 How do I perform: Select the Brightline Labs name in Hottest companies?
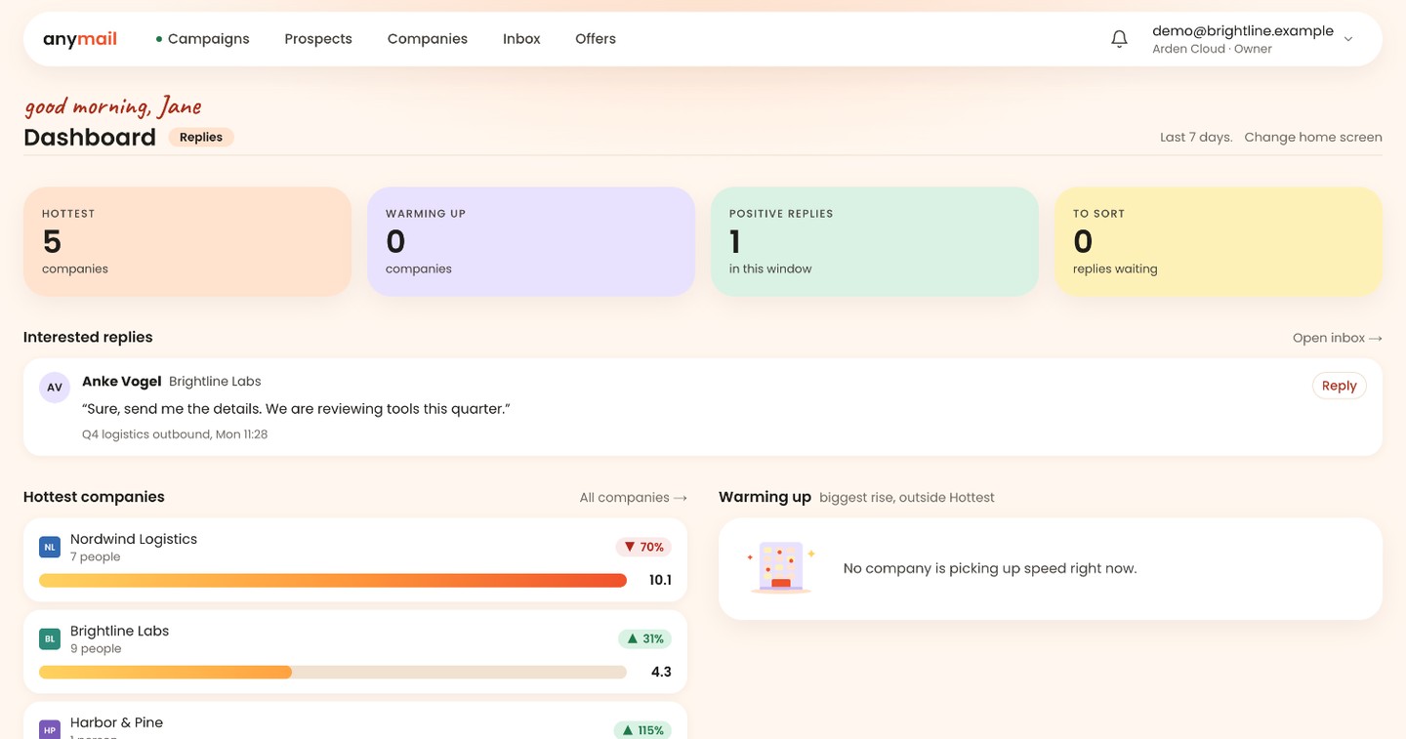pyautogui.click(x=119, y=631)
